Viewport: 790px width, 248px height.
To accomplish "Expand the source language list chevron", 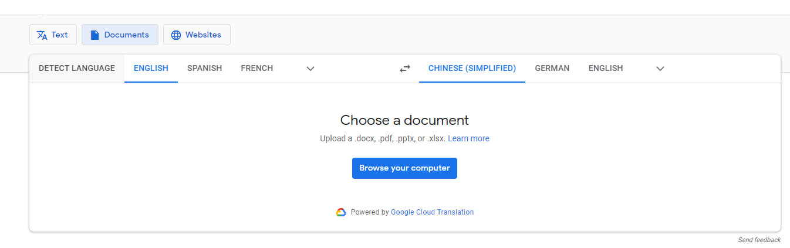I will pyautogui.click(x=310, y=69).
